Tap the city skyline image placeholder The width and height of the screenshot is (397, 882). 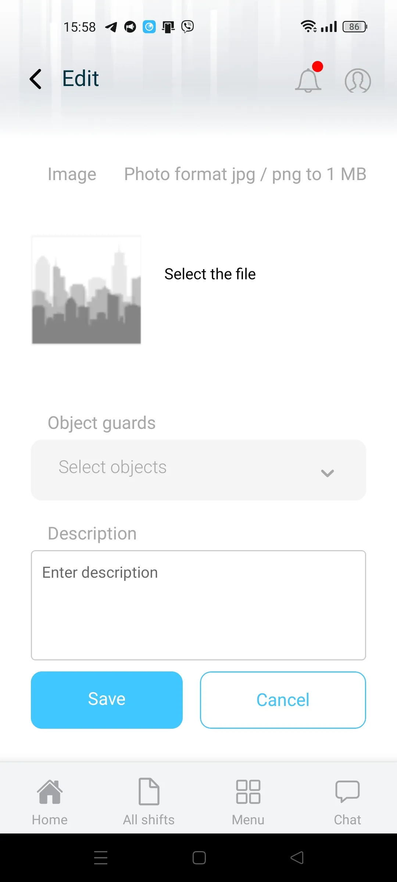point(86,290)
